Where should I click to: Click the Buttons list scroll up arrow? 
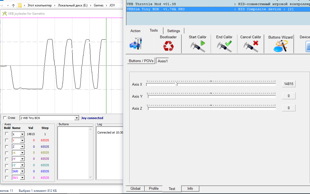point(90,129)
